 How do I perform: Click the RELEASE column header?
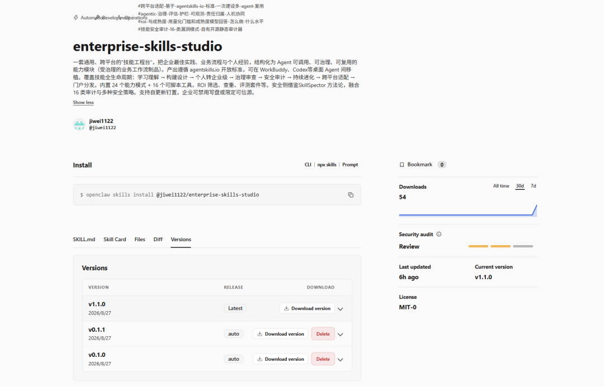point(233,288)
